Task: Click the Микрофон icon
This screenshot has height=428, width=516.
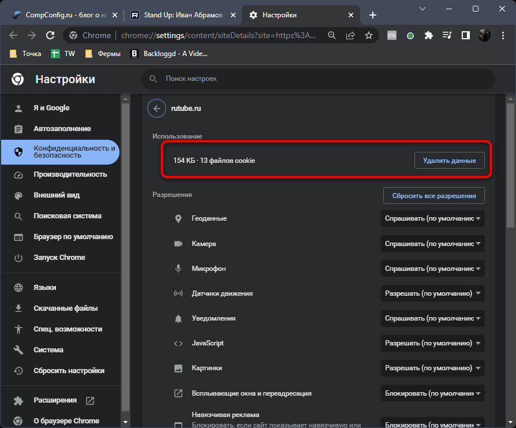Action: (x=178, y=269)
